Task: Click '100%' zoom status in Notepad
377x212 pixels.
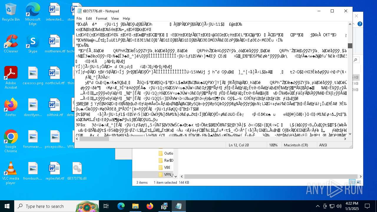Action: click(x=273, y=145)
